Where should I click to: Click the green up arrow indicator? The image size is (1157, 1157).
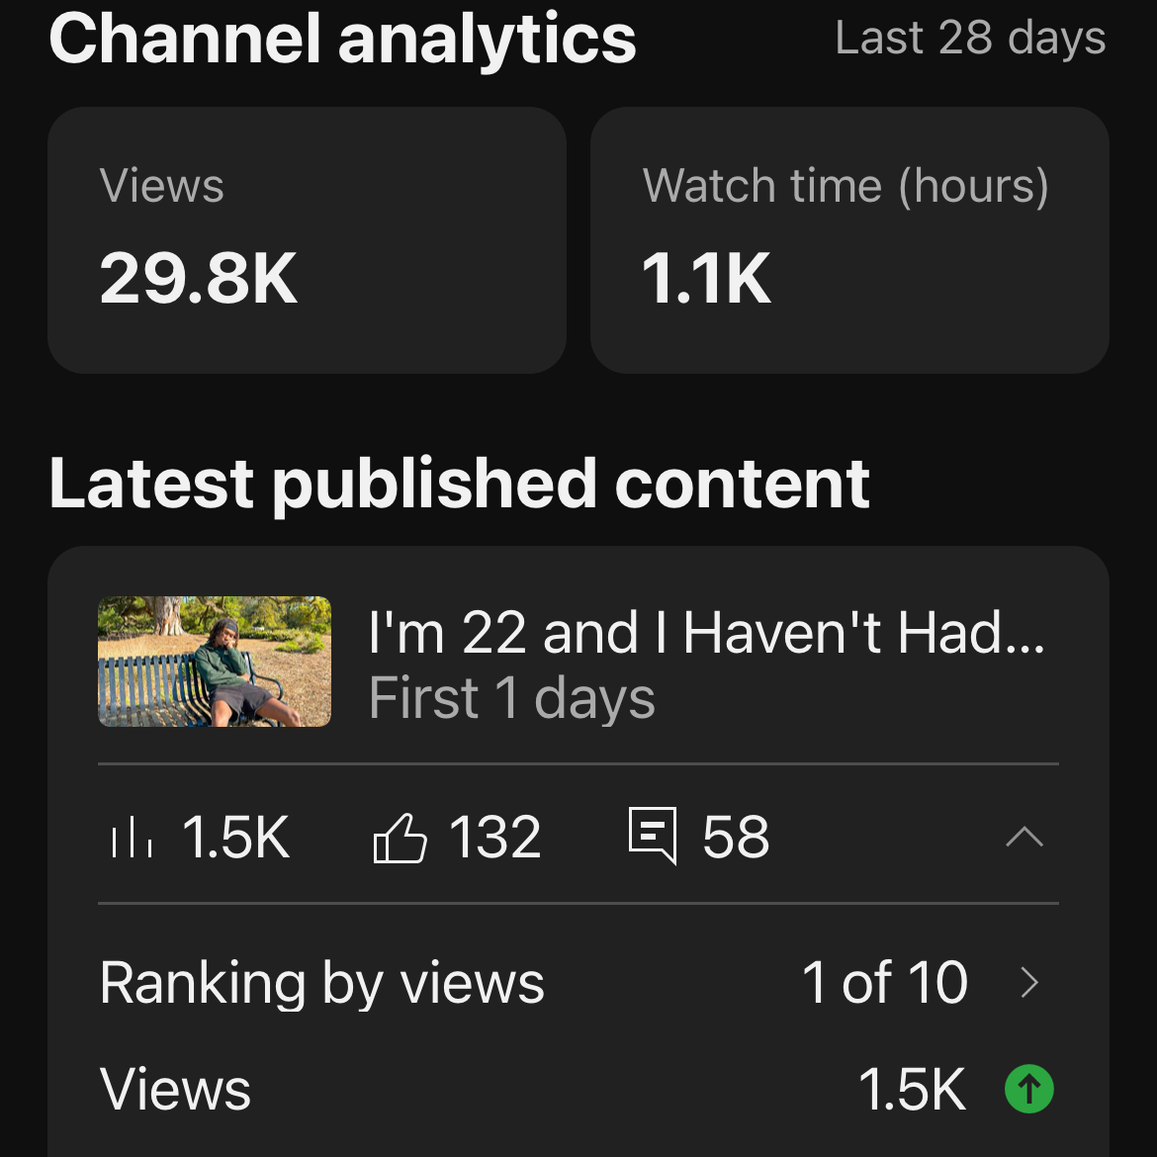pos(1028,1089)
